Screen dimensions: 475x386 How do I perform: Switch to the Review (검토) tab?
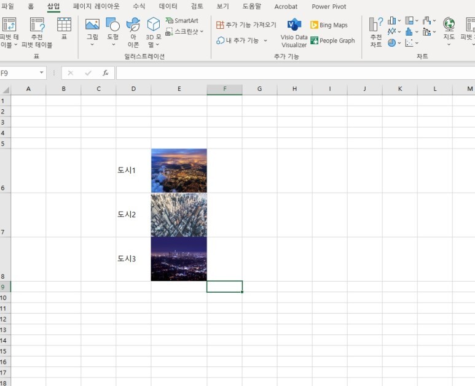pos(197,6)
